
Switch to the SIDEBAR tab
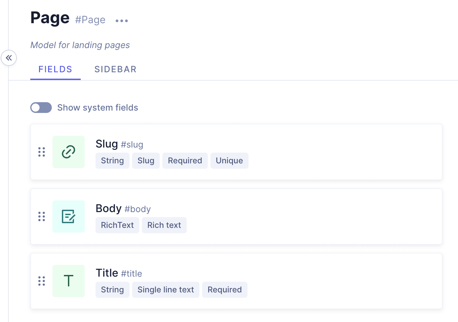point(115,69)
